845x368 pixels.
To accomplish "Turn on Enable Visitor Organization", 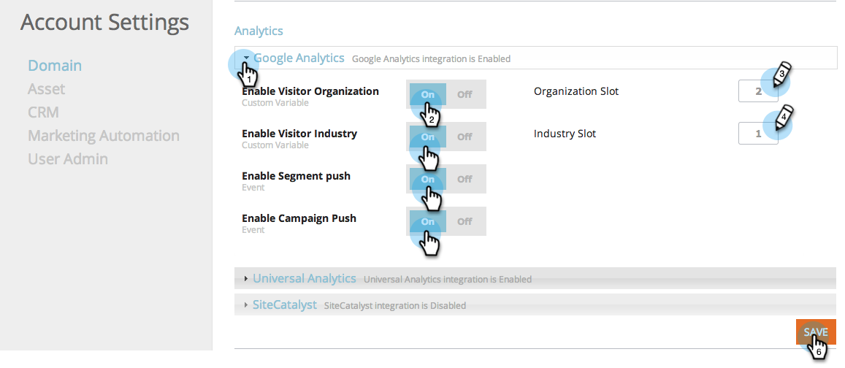I will point(428,94).
